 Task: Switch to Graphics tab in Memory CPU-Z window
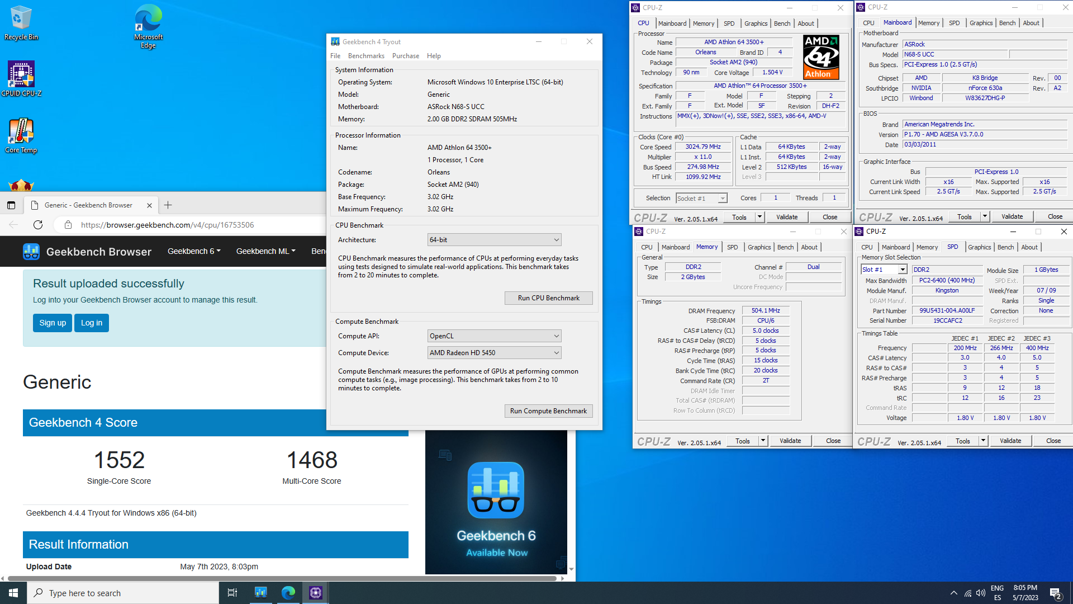tap(759, 247)
